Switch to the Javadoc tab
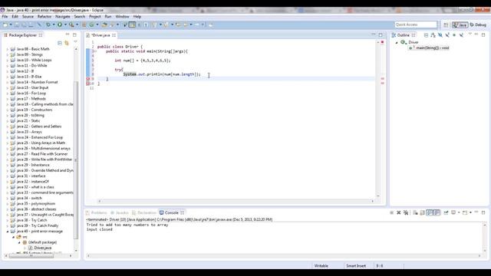491x276 pixels. tap(120, 213)
